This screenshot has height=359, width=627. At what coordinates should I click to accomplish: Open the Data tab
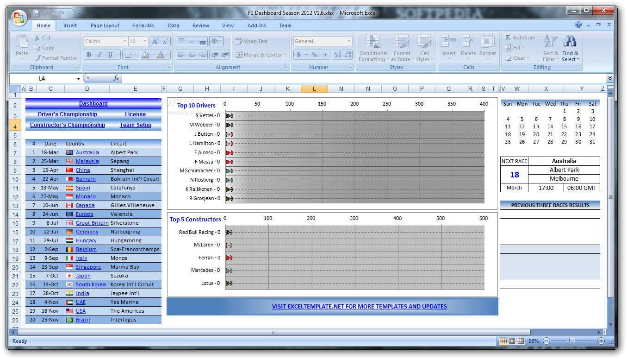pos(174,25)
